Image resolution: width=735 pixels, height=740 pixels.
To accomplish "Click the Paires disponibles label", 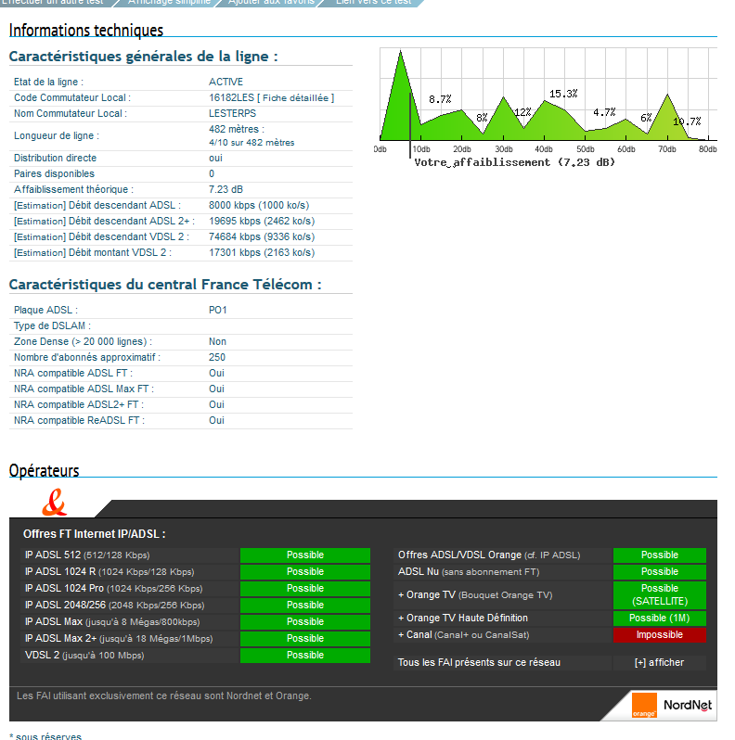I will click(54, 173).
